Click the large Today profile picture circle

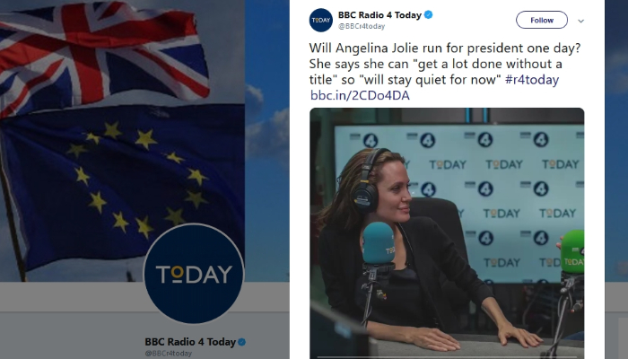194,273
